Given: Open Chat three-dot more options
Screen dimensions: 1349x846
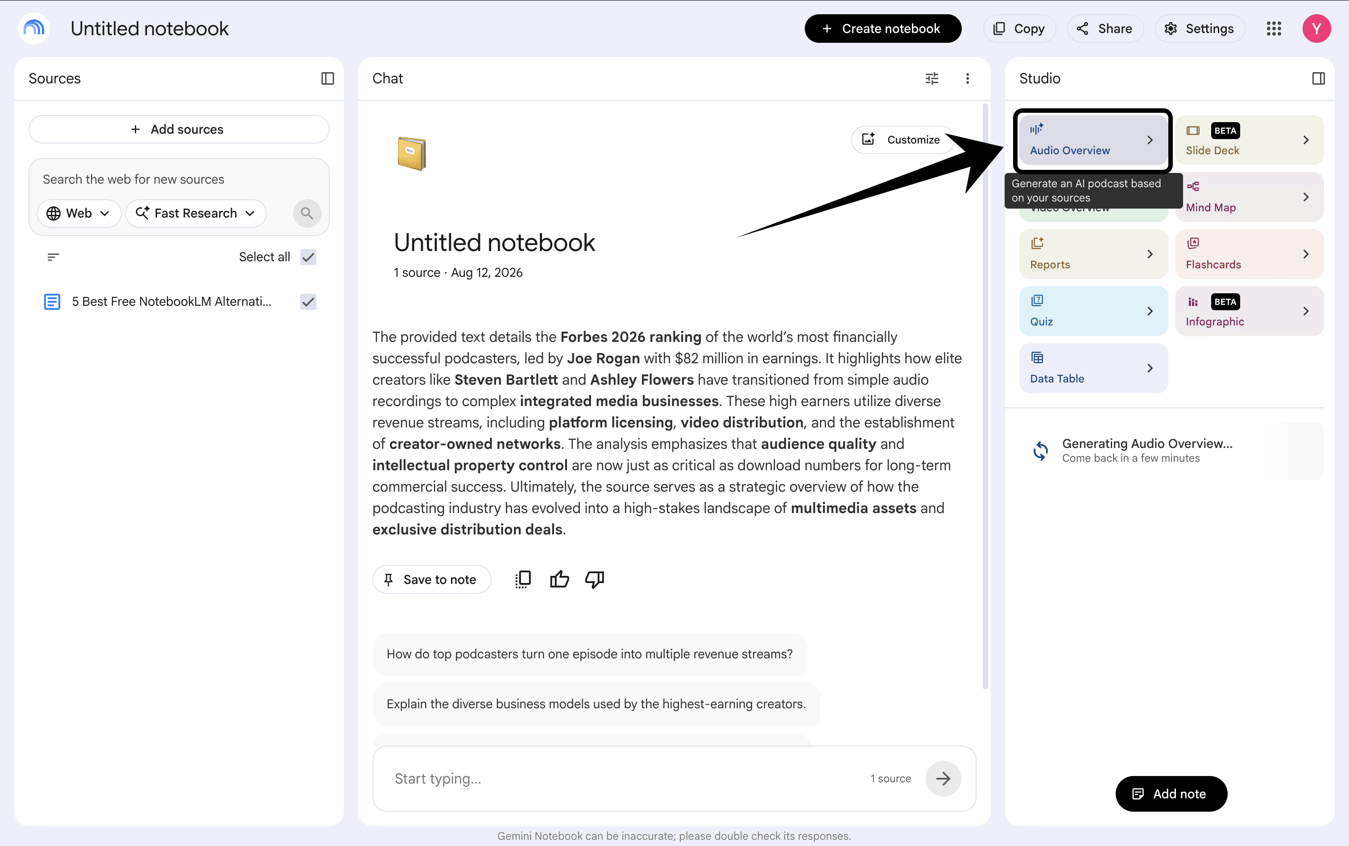Looking at the screenshot, I should (968, 79).
